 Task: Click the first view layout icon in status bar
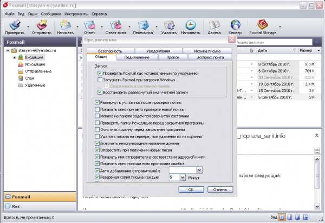pos(282,217)
